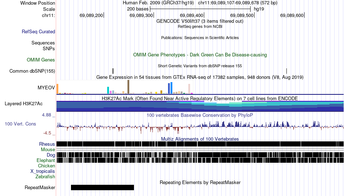Open the Common dbSNP(155) track label
The width and height of the screenshot is (344, 196).
coord(32,71)
